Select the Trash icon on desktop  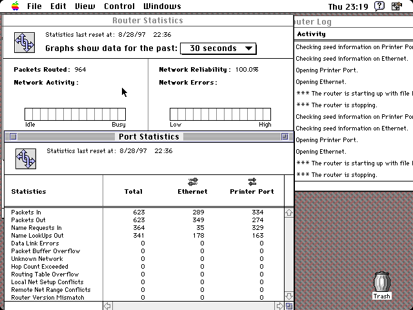point(381,285)
